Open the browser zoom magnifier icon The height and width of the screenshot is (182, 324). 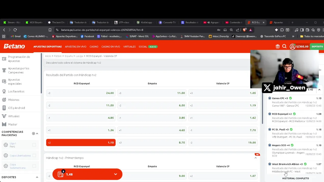(x=231, y=30)
